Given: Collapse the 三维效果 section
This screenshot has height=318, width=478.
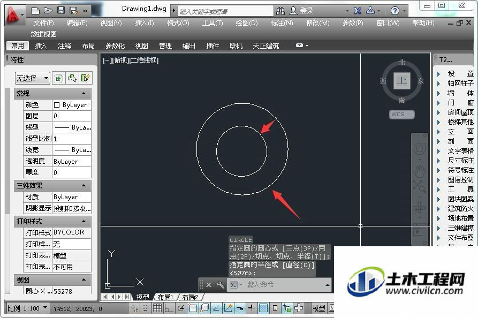Looking at the screenshot, I should (x=84, y=185).
